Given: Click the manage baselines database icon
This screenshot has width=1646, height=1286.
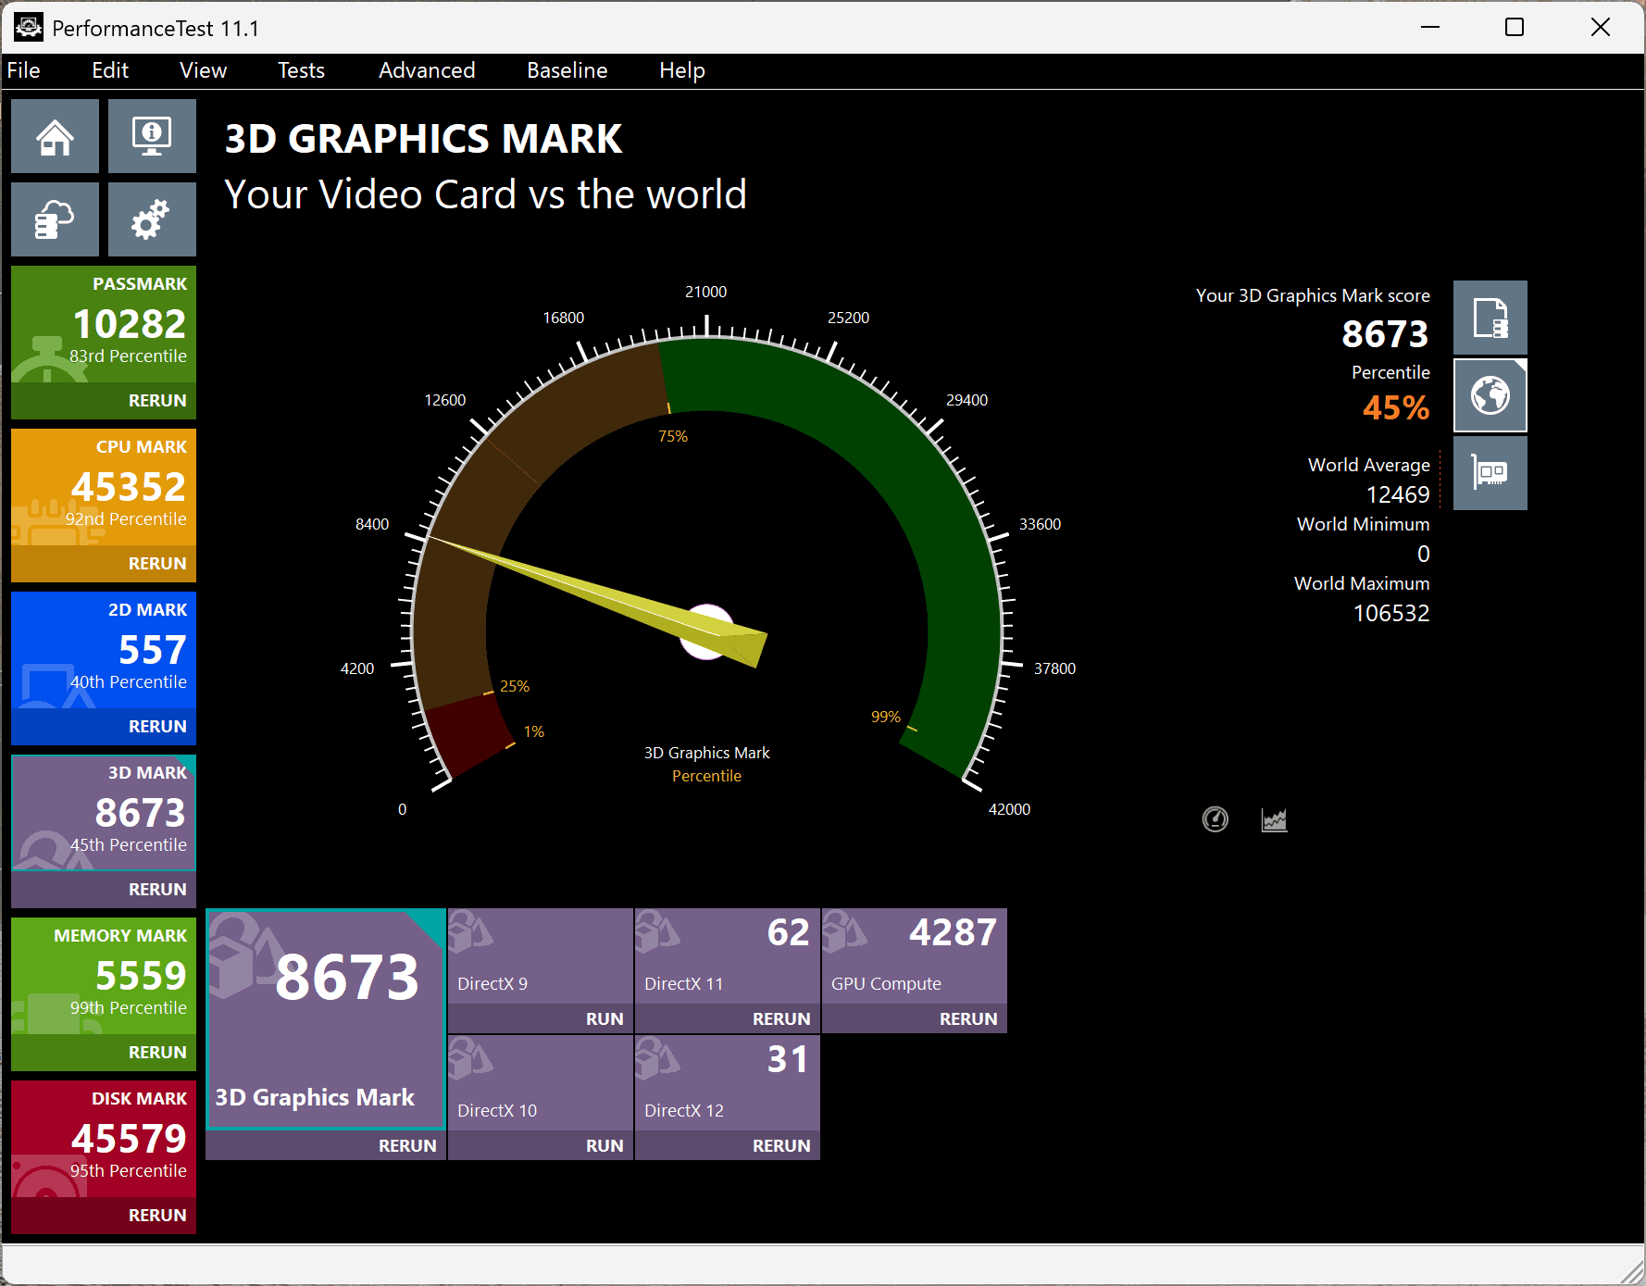Looking at the screenshot, I should point(55,218).
